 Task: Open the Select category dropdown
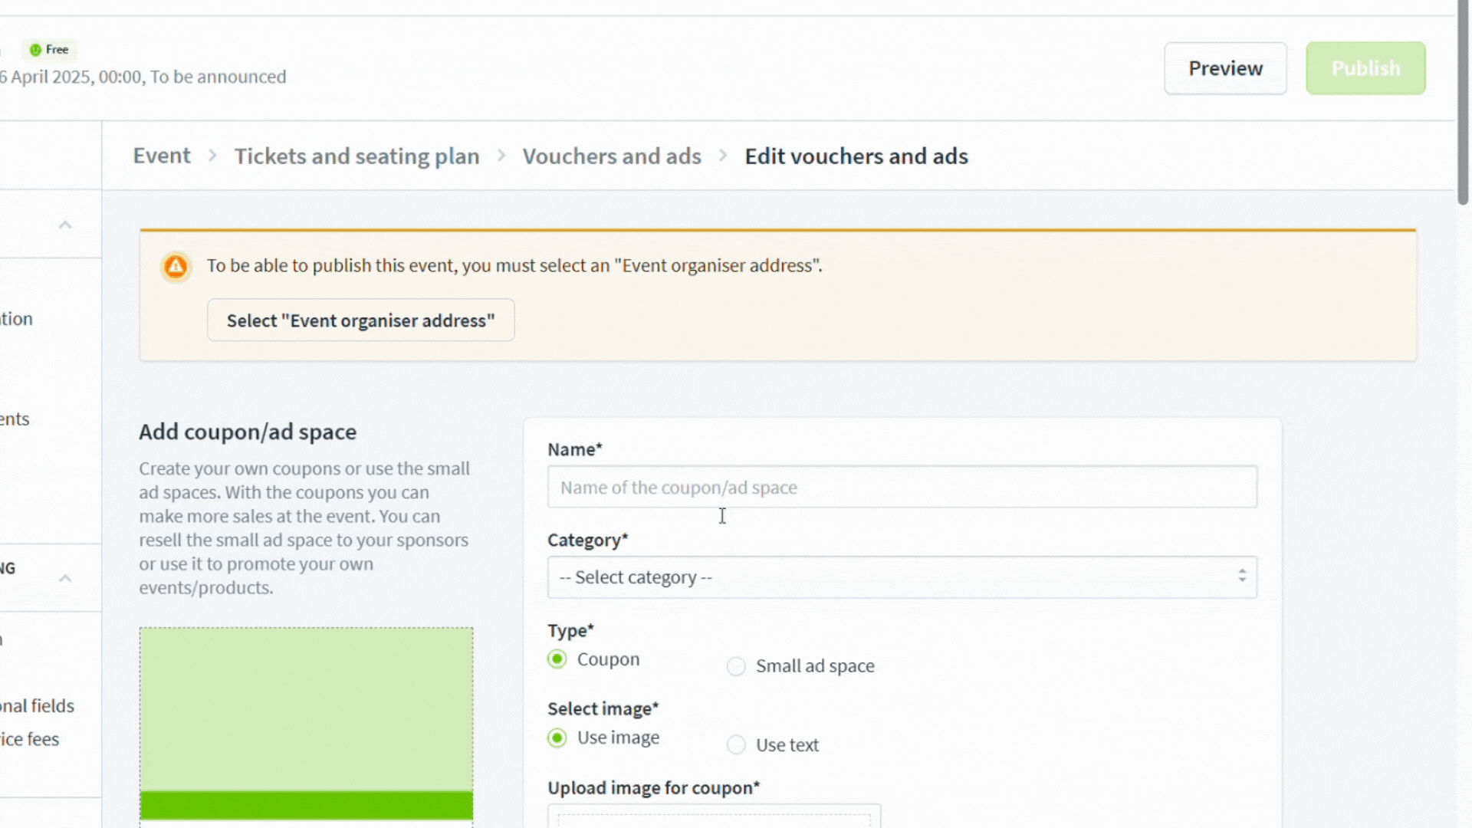click(902, 577)
